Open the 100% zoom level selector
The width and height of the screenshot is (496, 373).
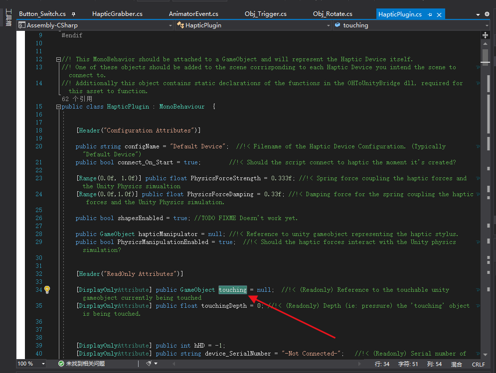tap(31, 364)
